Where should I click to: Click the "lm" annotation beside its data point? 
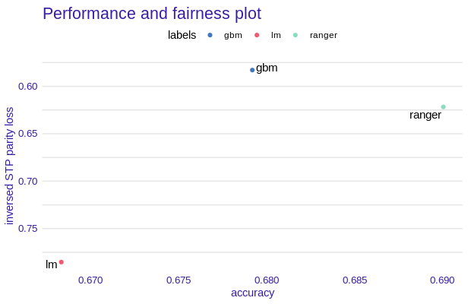pyautogui.click(x=52, y=264)
